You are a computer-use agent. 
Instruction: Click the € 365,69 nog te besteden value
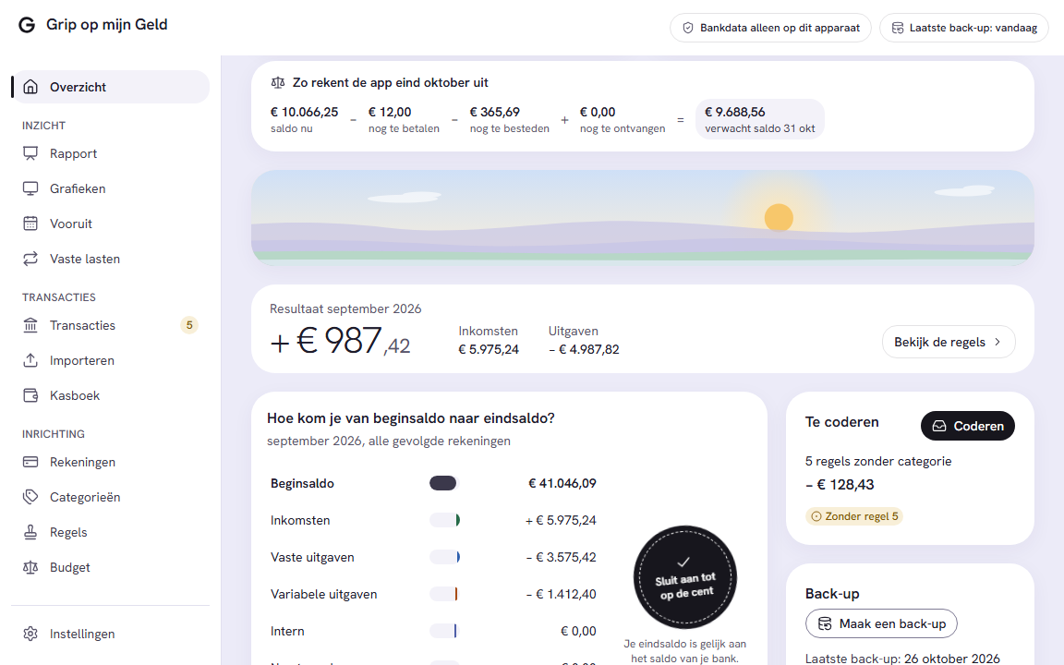[495, 112]
